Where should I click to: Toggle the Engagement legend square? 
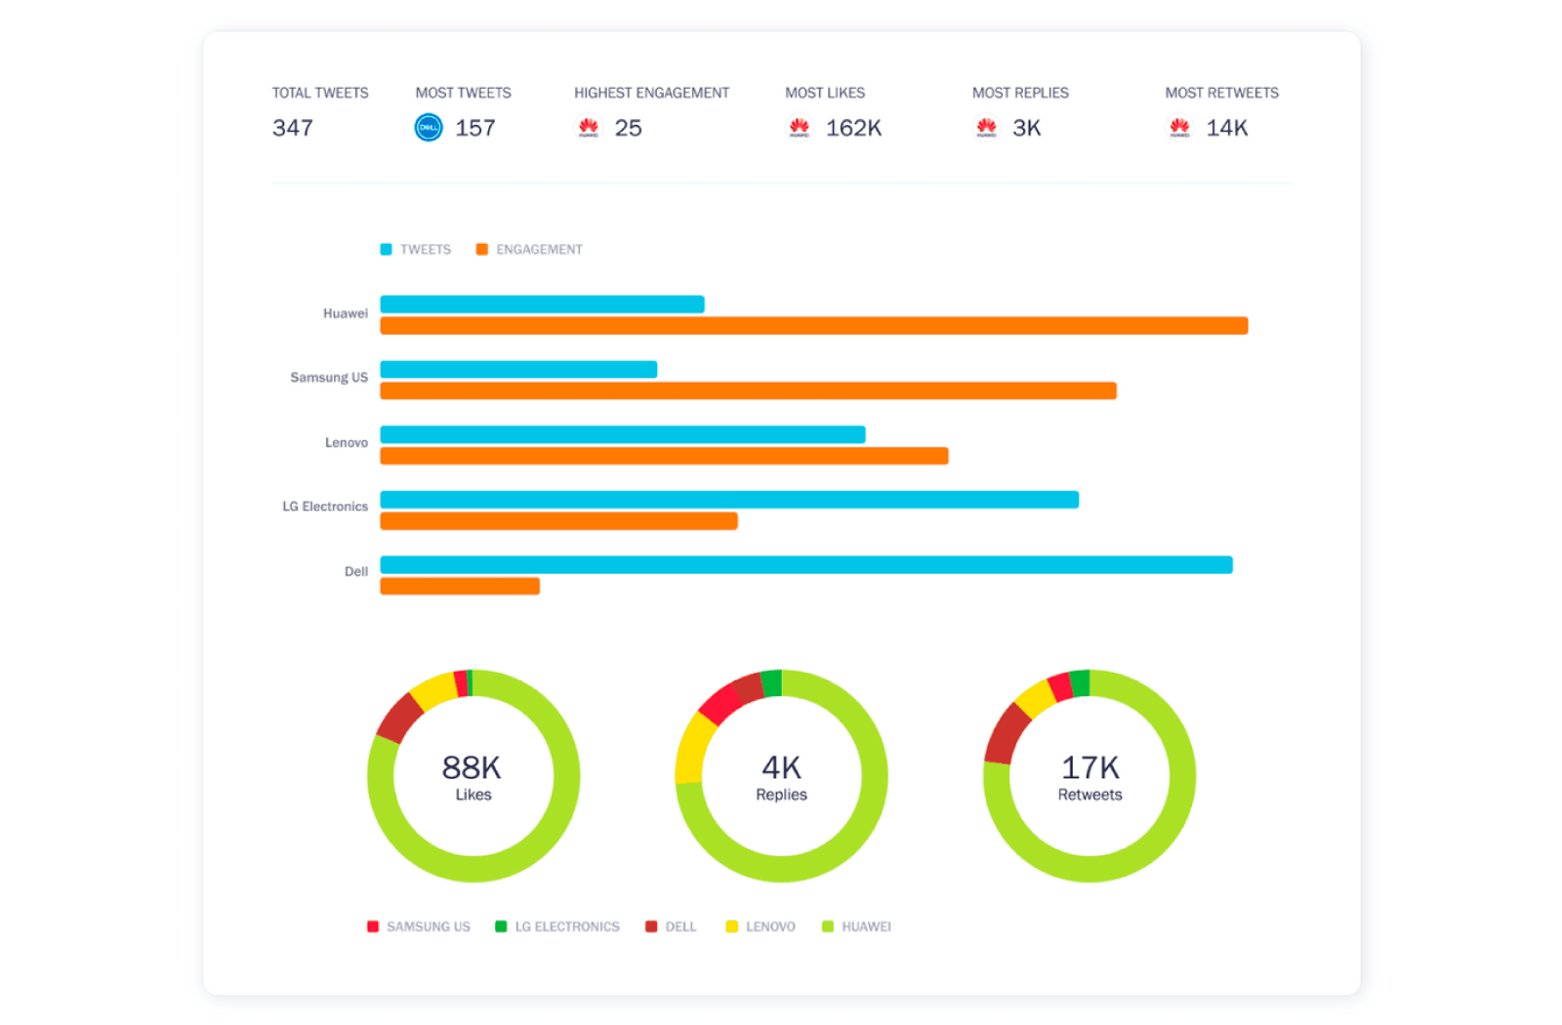coord(481,250)
